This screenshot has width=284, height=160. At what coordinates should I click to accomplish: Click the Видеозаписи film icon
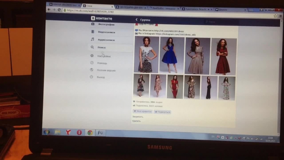[x=92, y=32]
